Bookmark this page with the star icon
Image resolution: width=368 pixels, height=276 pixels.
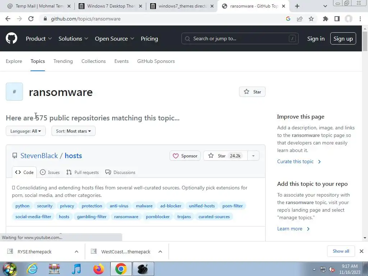(311, 19)
